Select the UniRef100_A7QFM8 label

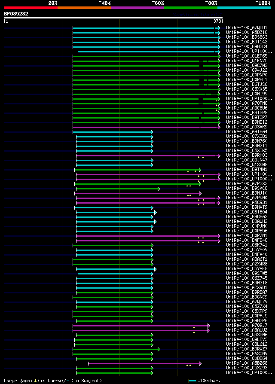pos(247,104)
